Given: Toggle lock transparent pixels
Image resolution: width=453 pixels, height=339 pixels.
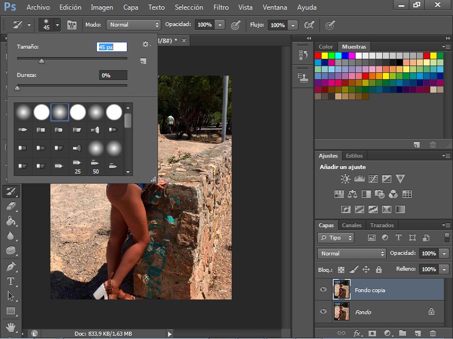Looking at the screenshot, I should click(341, 270).
